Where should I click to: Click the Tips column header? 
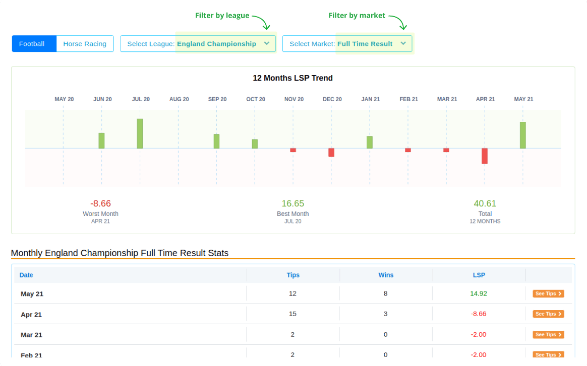(x=293, y=275)
